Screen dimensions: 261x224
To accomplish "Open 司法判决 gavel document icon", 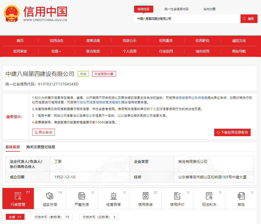I will (x=209, y=196).
